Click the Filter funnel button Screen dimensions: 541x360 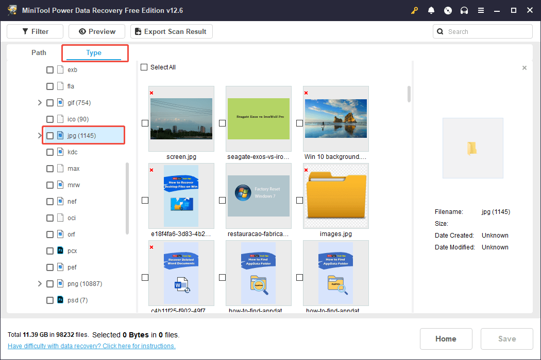pos(35,31)
